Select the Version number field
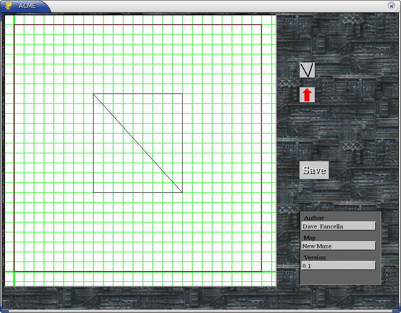The image size is (401, 313). click(x=338, y=266)
